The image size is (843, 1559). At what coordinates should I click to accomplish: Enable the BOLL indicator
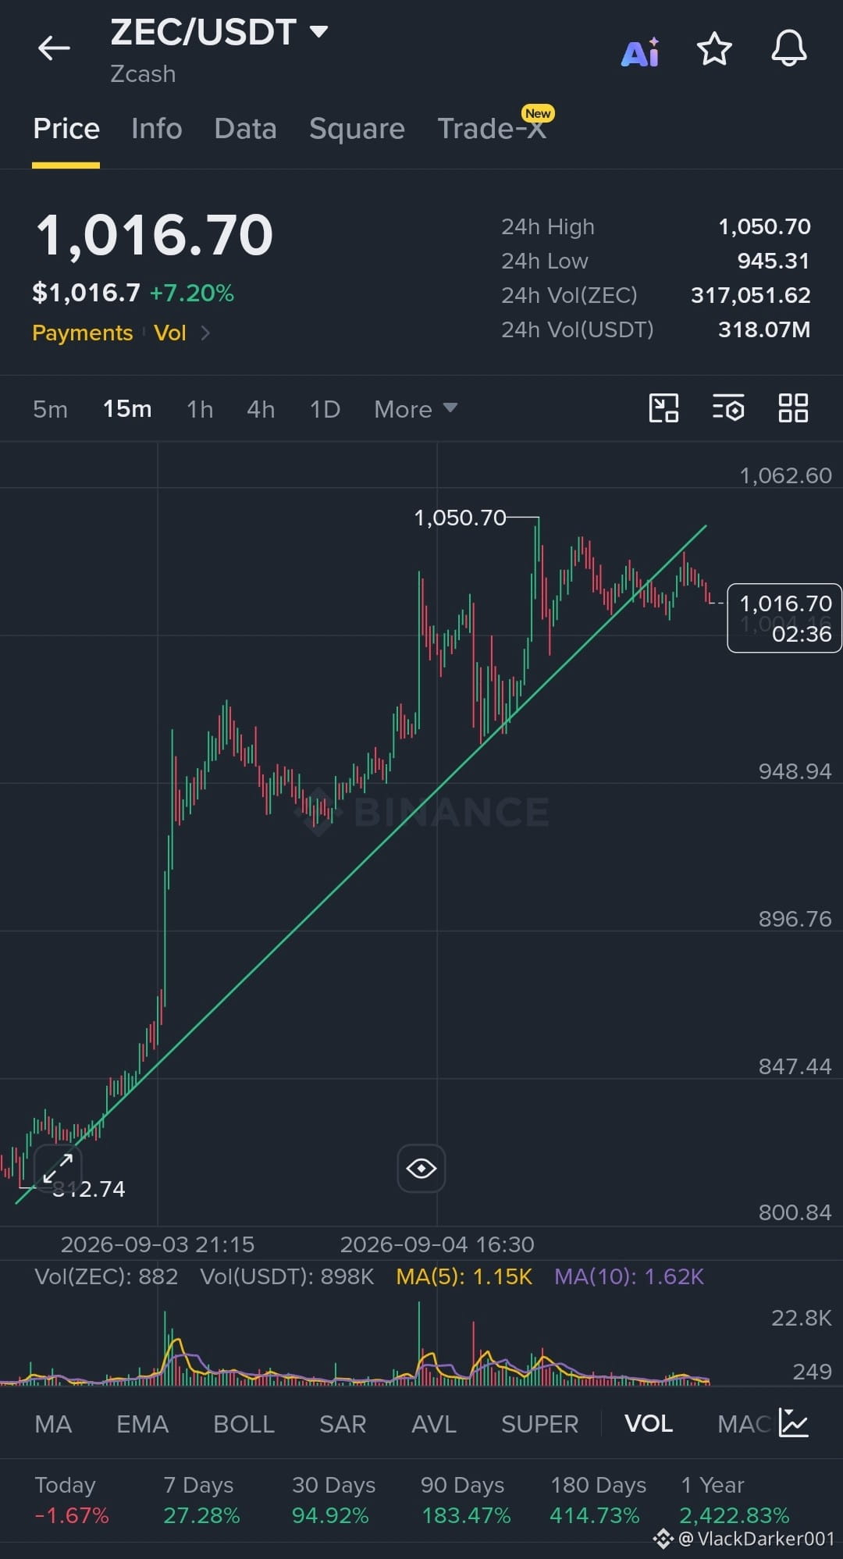244,1424
